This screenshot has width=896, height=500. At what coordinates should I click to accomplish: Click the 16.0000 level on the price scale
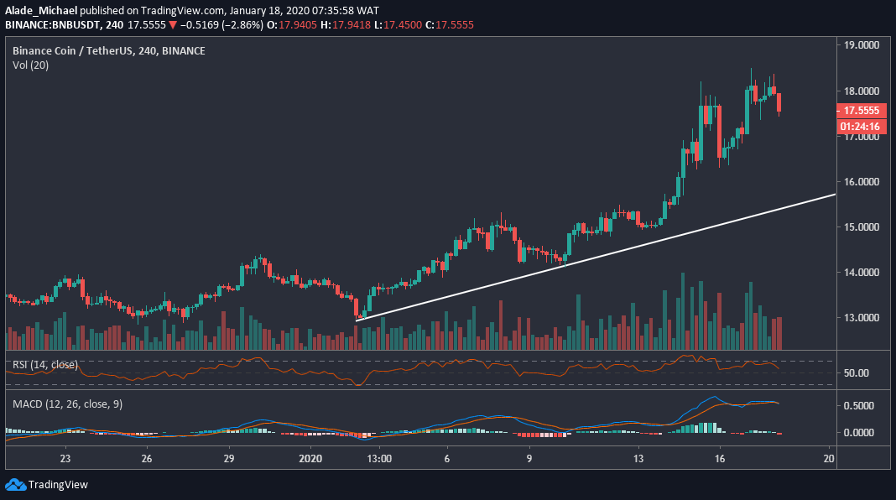[863, 183]
